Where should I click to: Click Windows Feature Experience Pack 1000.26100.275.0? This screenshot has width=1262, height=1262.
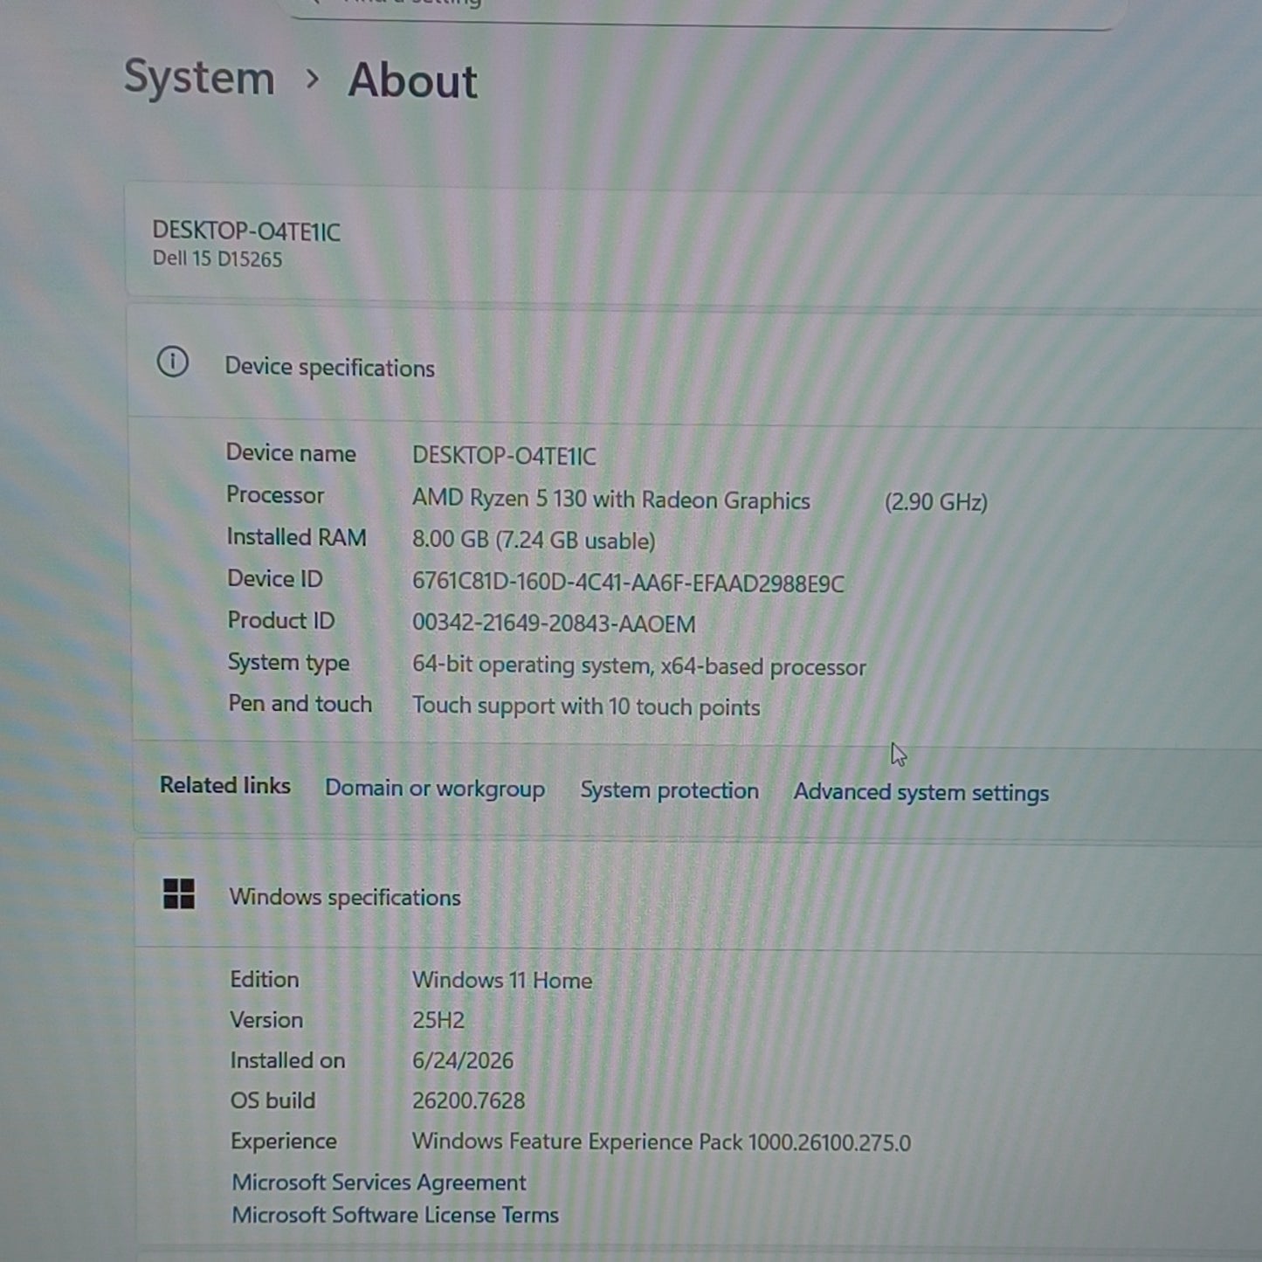tap(661, 1142)
